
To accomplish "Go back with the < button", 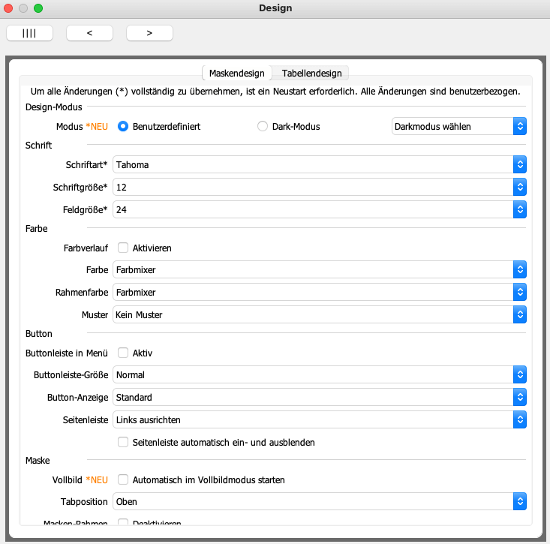I will point(89,33).
